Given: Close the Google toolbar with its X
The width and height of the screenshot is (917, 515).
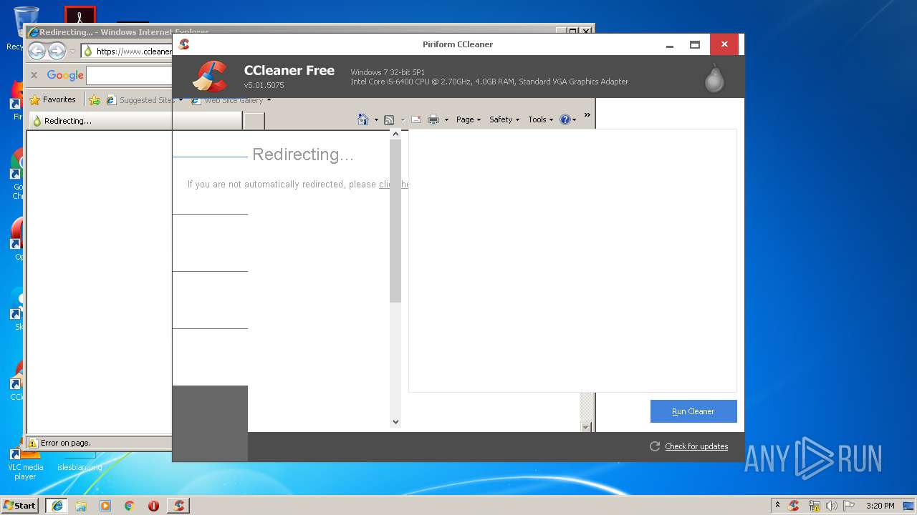Looking at the screenshot, I should pos(34,75).
